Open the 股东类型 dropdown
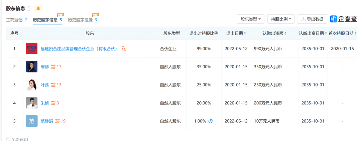 250,19
